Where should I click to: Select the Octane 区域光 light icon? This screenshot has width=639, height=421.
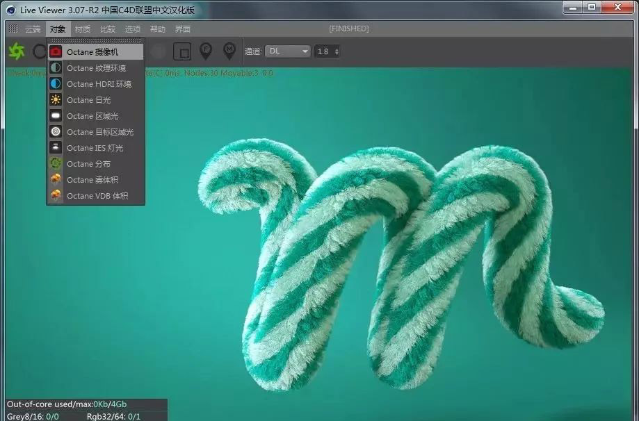(55, 115)
